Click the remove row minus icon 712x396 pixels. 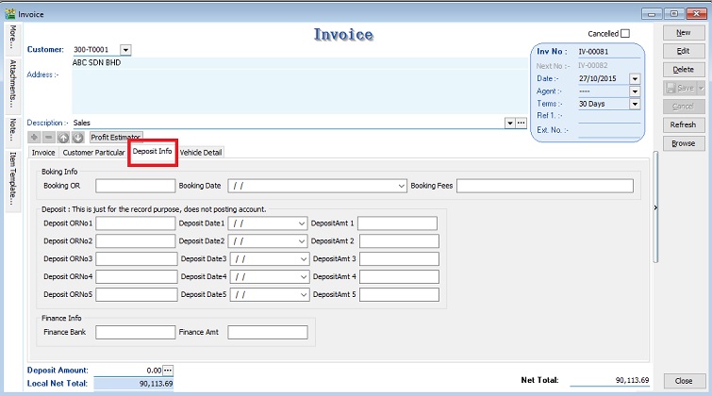49,137
